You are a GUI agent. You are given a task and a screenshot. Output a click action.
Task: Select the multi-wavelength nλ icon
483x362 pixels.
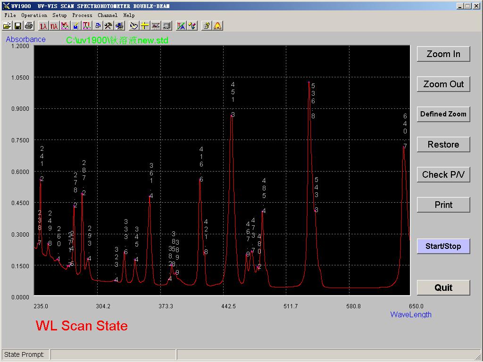pos(54,25)
